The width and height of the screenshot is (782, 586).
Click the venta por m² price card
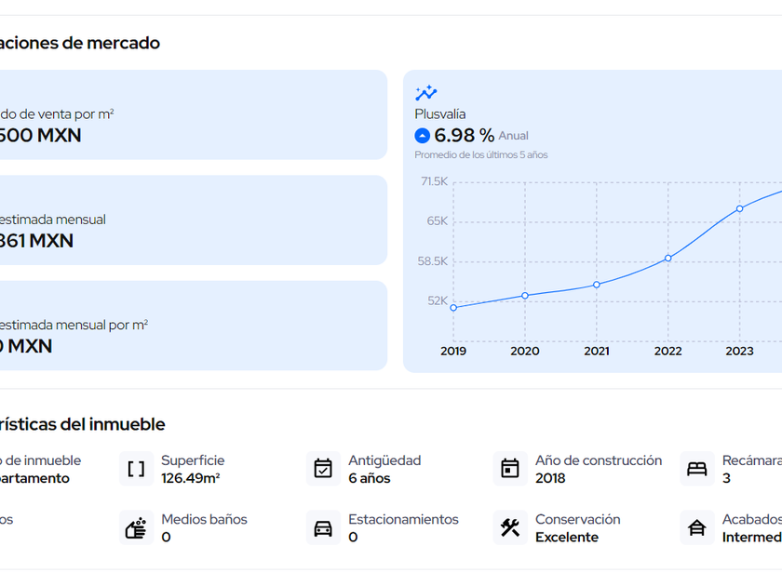186,114
